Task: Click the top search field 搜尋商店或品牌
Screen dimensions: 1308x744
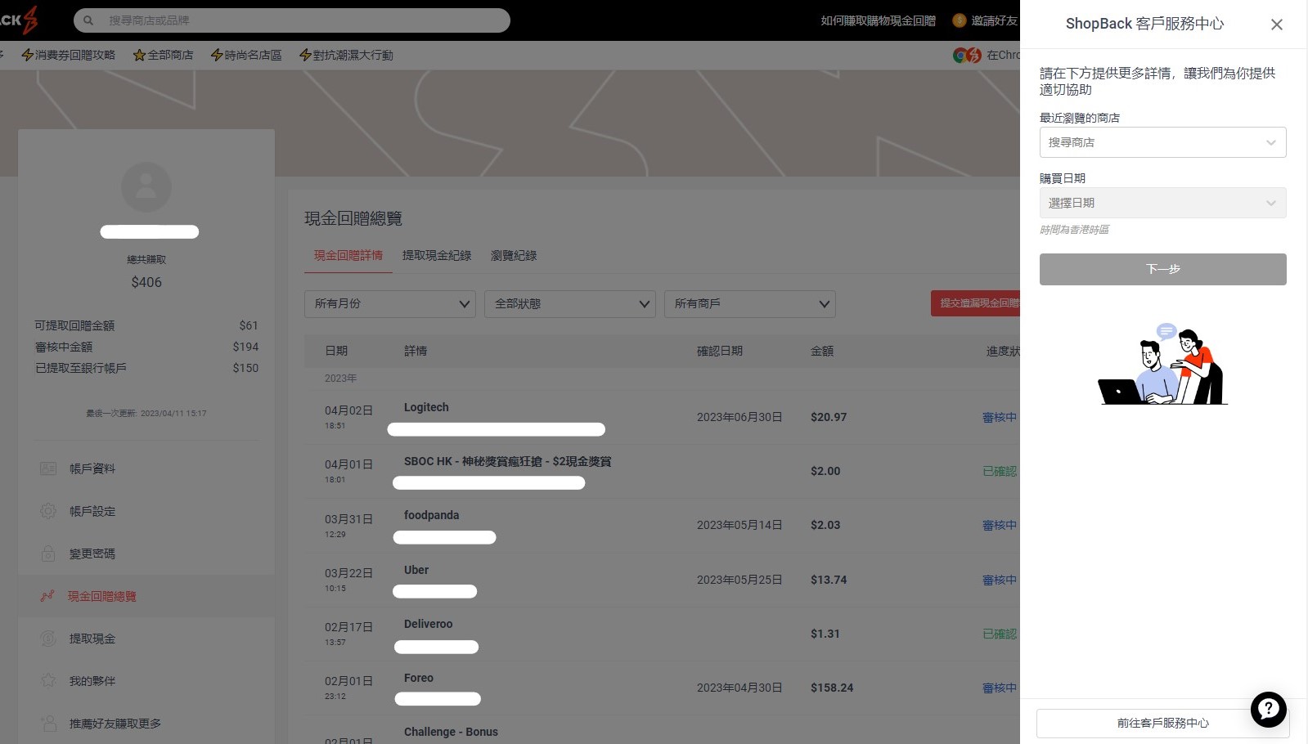Action: 292,20
